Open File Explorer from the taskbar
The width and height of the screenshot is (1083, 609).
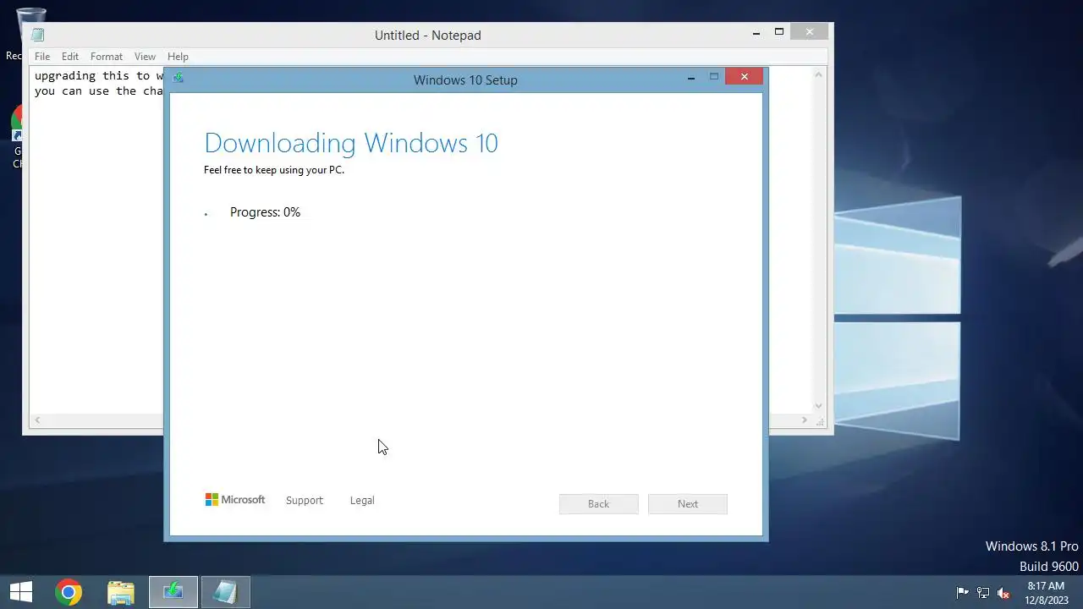coord(121,592)
